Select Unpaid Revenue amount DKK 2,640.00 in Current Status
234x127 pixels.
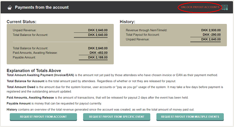(98, 30)
